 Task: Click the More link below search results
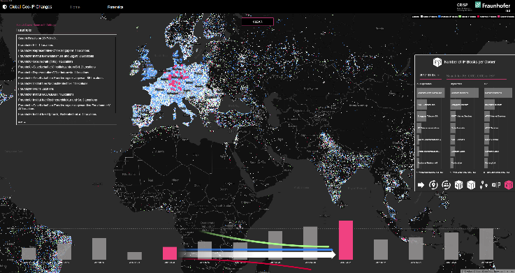point(22,122)
